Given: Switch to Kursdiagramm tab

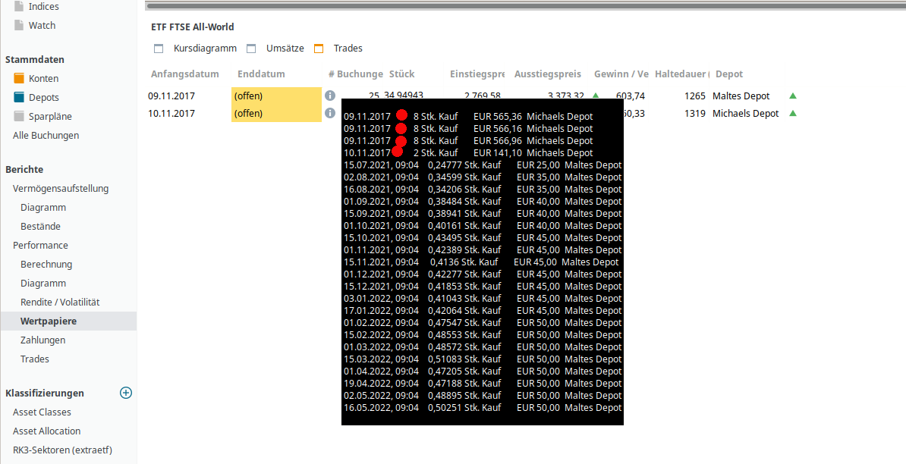Looking at the screenshot, I should (x=205, y=49).
